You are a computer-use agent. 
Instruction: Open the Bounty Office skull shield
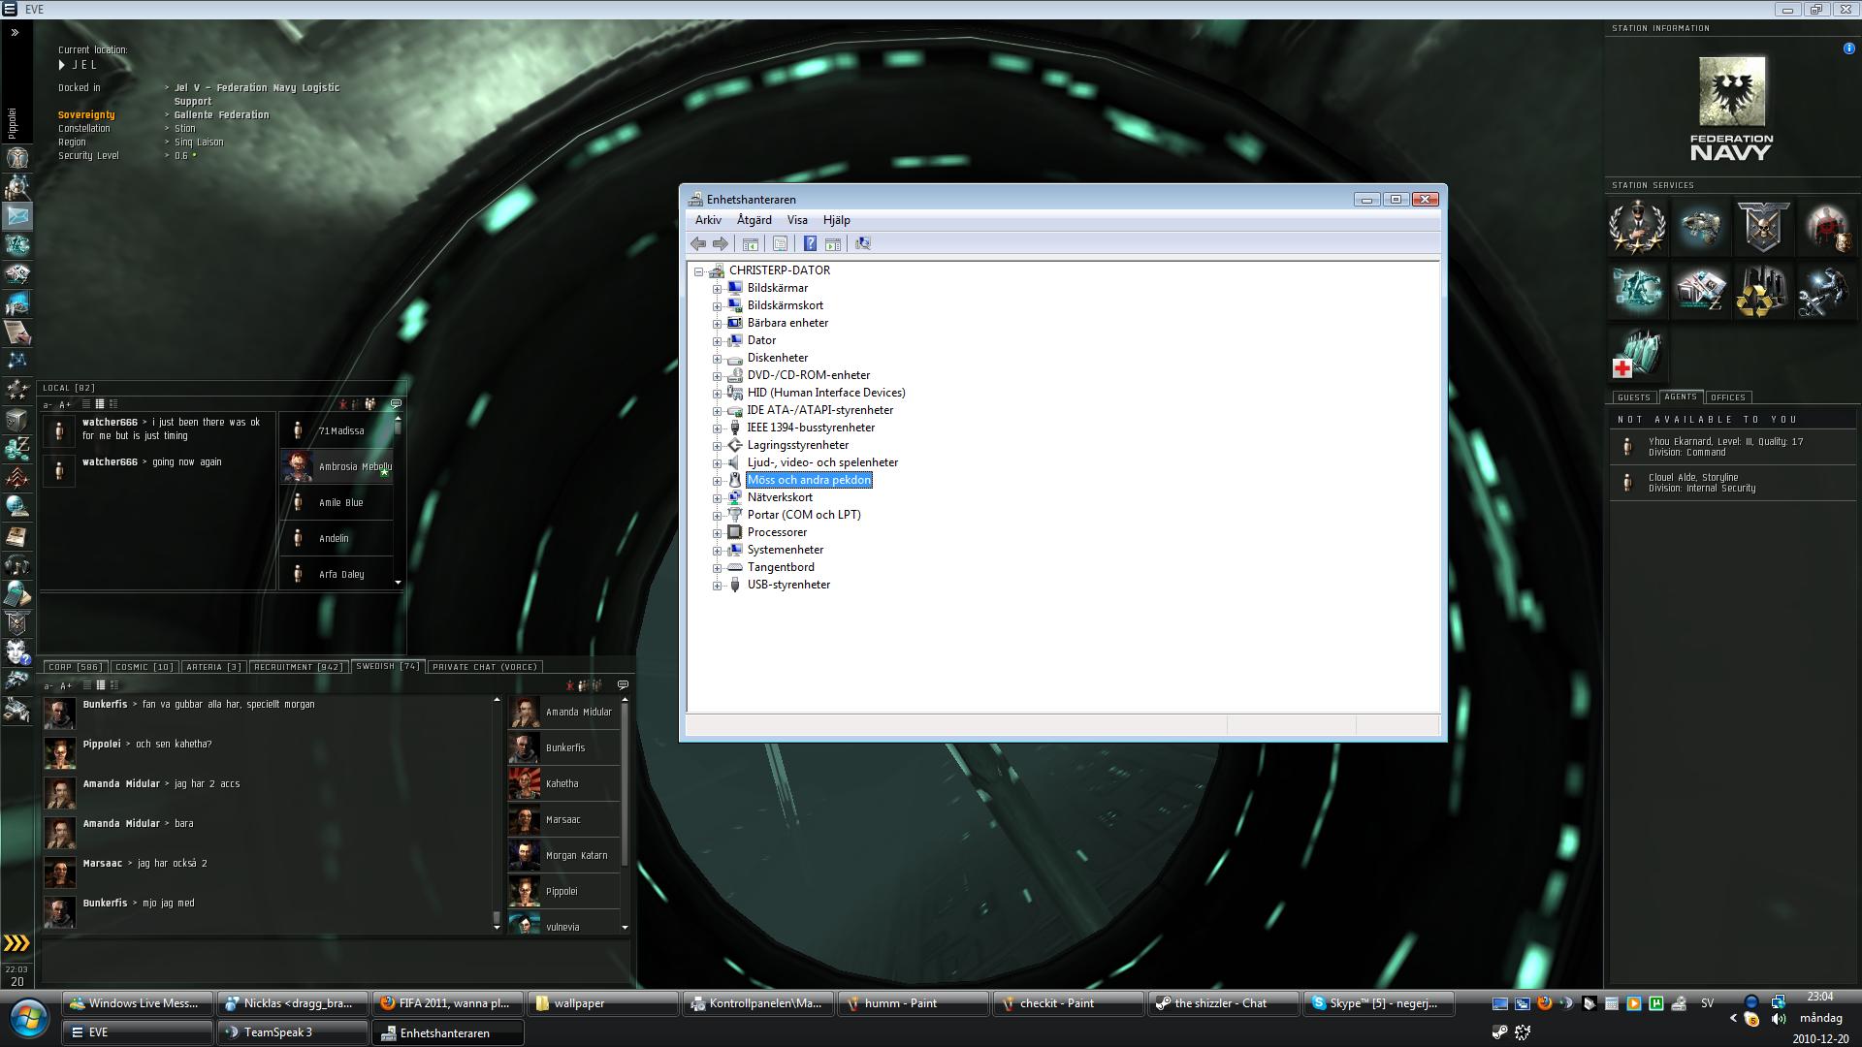tap(1761, 227)
